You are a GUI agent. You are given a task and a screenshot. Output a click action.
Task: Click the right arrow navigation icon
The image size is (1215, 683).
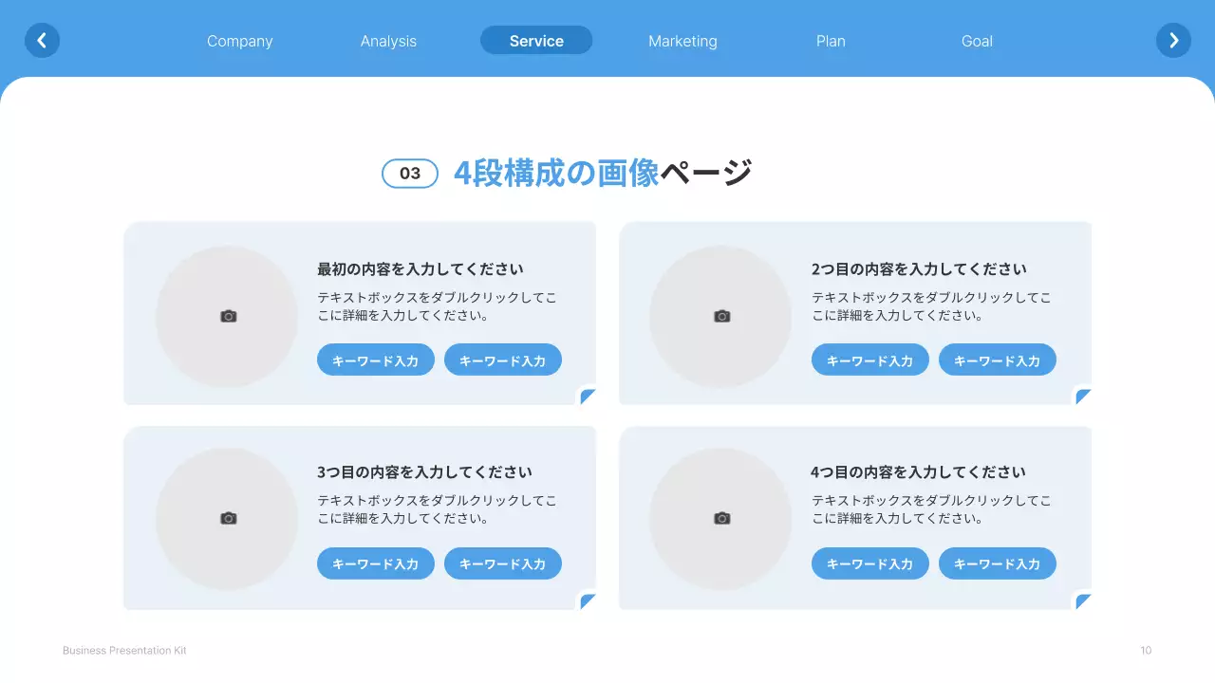pos(1173,40)
